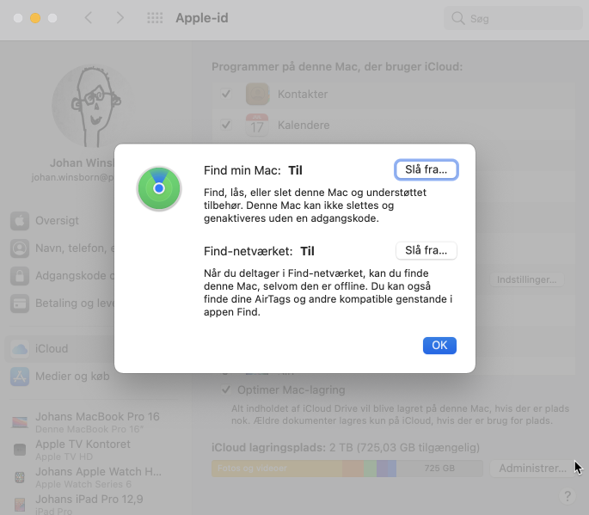Click the Find My radar icon in dialog
589x515 pixels.
[x=159, y=188]
